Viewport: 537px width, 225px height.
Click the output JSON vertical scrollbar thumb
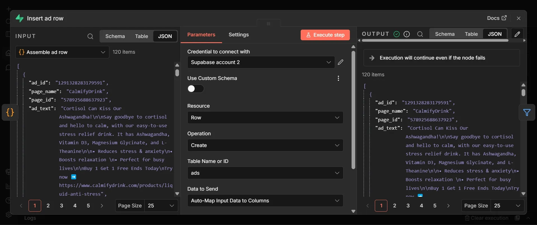(523, 93)
